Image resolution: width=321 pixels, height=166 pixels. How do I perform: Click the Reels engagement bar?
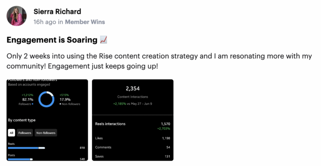[26, 148]
